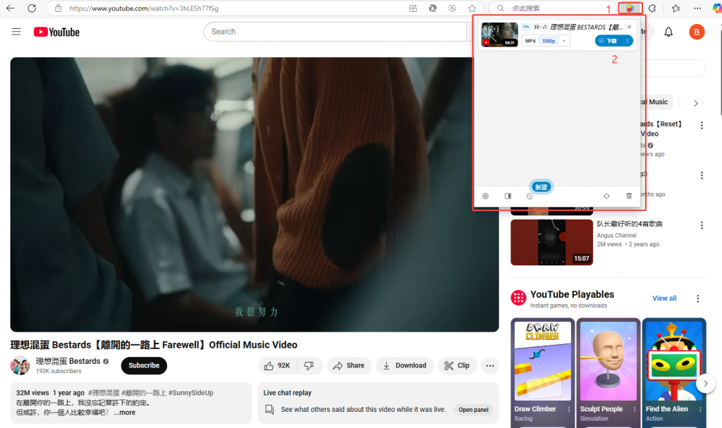Expand the video description with ...more
722x428 pixels.
point(125,413)
